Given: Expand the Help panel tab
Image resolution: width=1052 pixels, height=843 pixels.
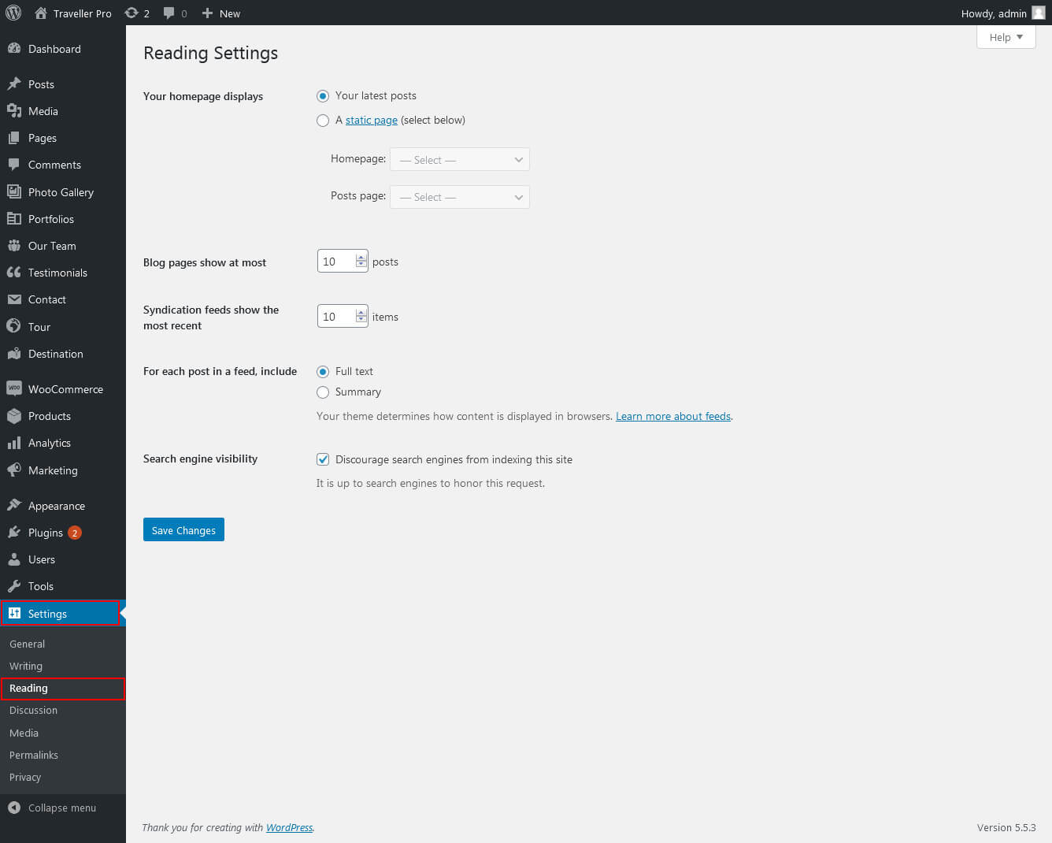Looking at the screenshot, I should 1006,37.
